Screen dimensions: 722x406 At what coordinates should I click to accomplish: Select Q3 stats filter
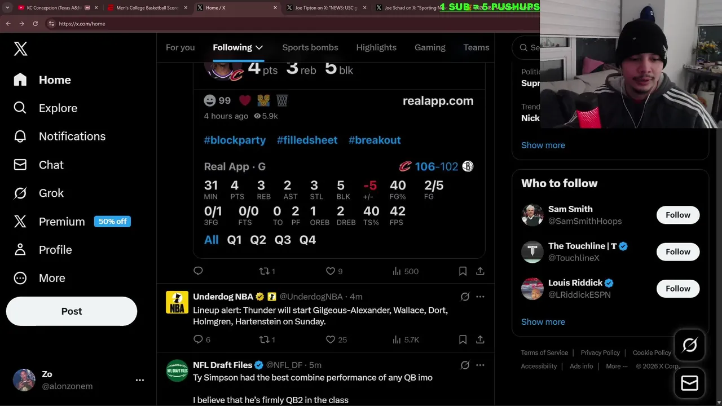coord(283,240)
